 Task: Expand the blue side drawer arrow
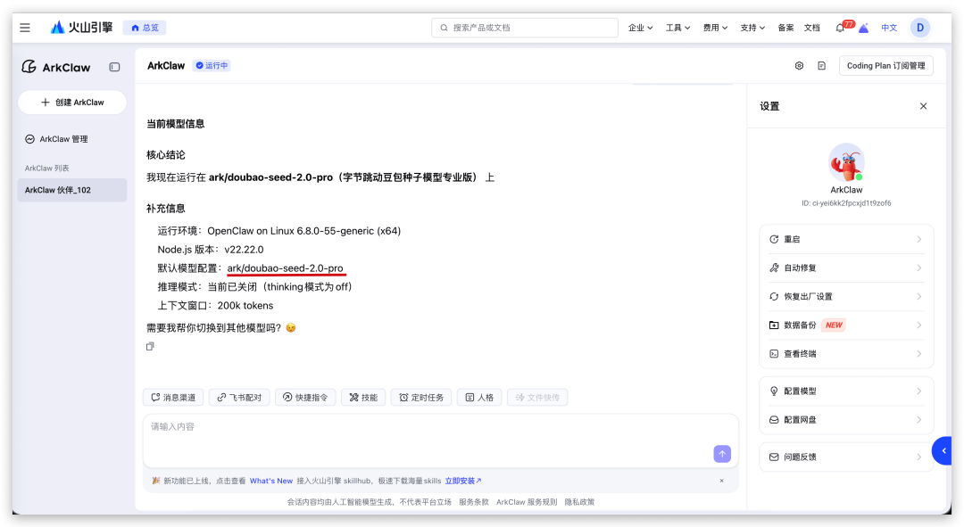[x=944, y=451]
